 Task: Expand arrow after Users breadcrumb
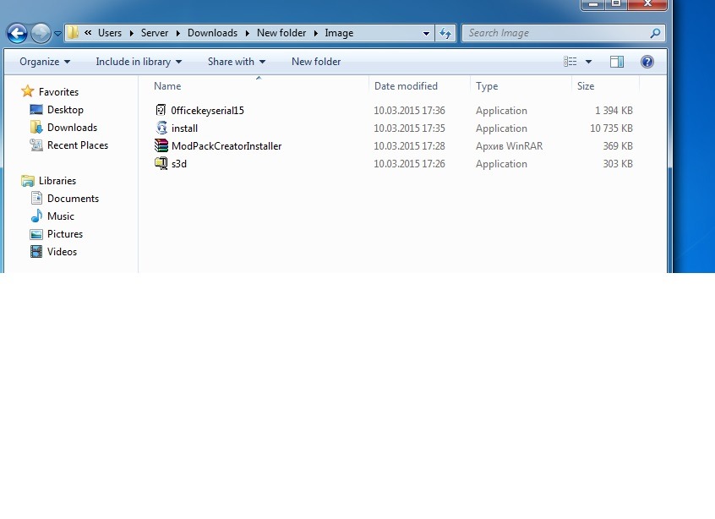(x=131, y=33)
